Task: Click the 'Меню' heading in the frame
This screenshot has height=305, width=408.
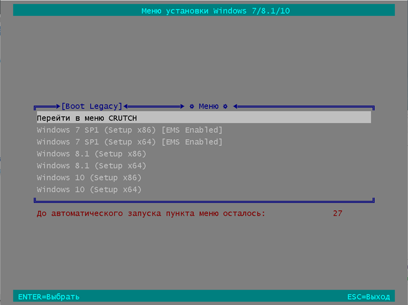Action: (209, 106)
